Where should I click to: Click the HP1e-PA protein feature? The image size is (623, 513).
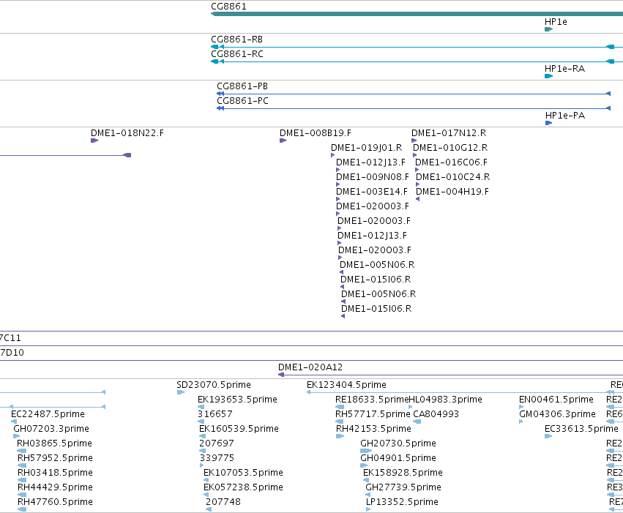(x=549, y=123)
